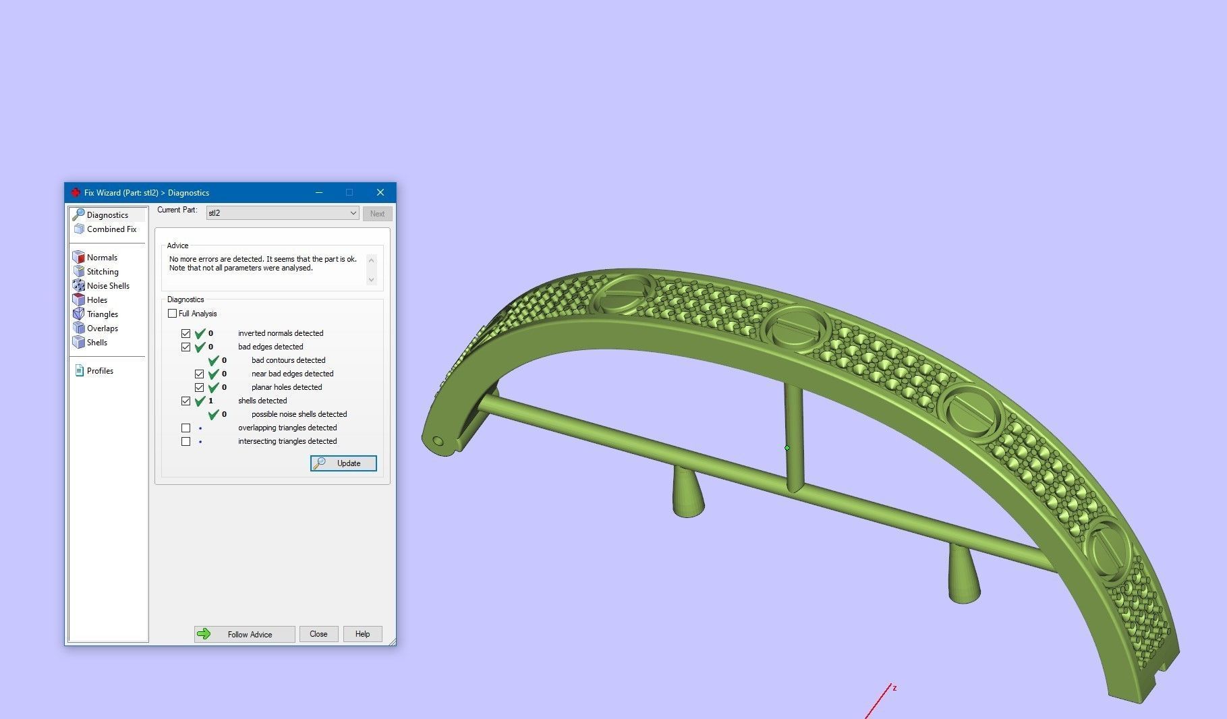Open Help for the Fix Wizard
1227x719 pixels.
pyautogui.click(x=362, y=634)
